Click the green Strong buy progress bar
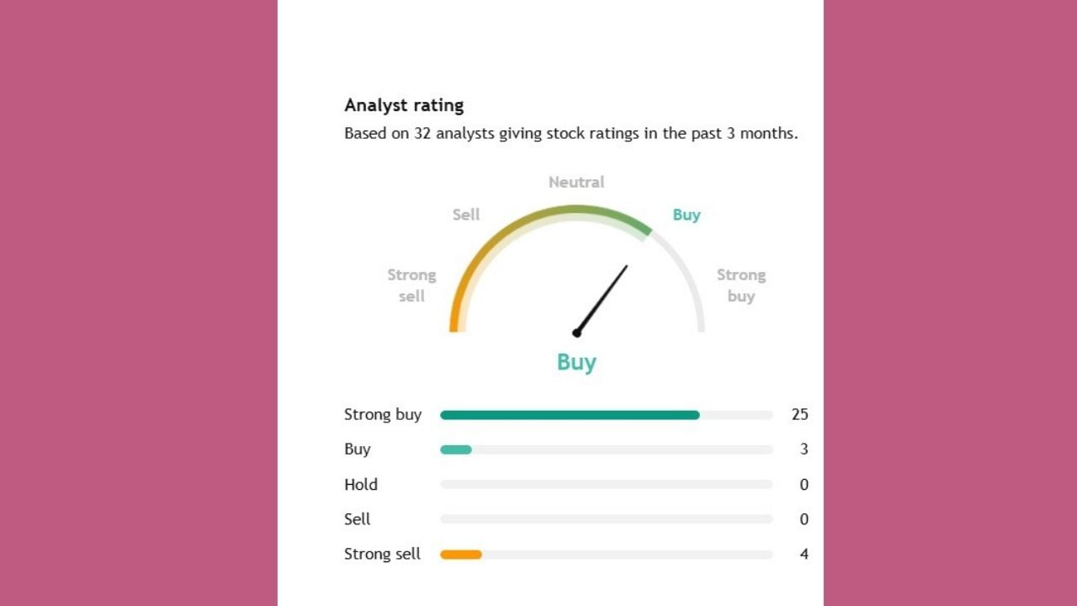This screenshot has height=606, width=1077. pyautogui.click(x=570, y=415)
